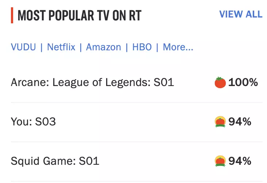Click the red accent bar beside the heading

[x=12, y=16]
